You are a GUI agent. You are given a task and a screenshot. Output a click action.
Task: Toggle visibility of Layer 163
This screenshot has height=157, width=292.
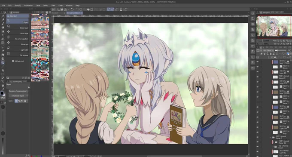pos(258,127)
